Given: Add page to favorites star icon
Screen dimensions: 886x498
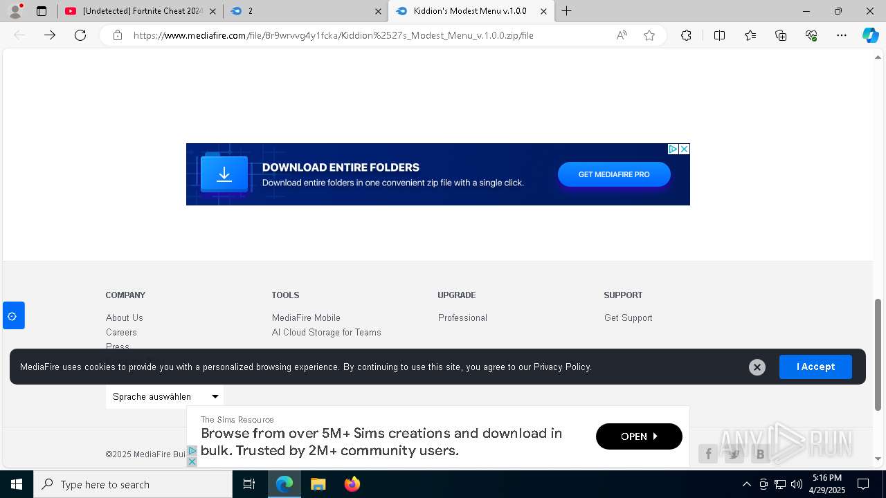Looking at the screenshot, I should pos(649,35).
